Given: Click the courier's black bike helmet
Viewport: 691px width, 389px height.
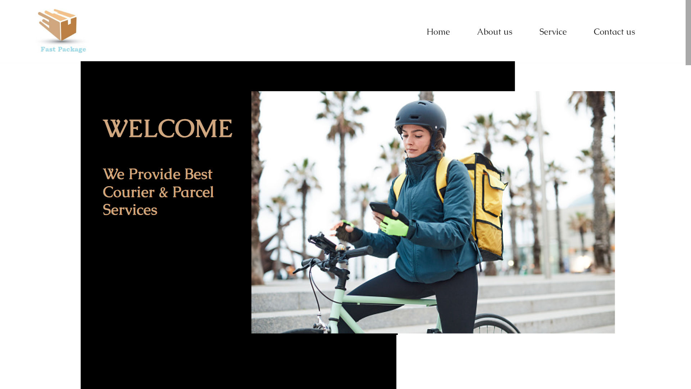Looking at the screenshot, I should coord(420,117).
